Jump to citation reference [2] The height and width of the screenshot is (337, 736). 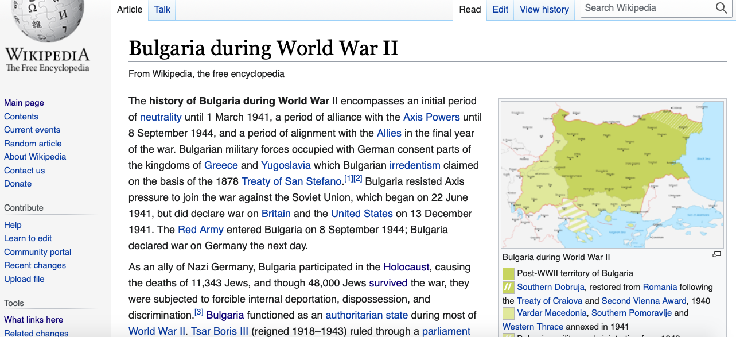tap(358, 179)
